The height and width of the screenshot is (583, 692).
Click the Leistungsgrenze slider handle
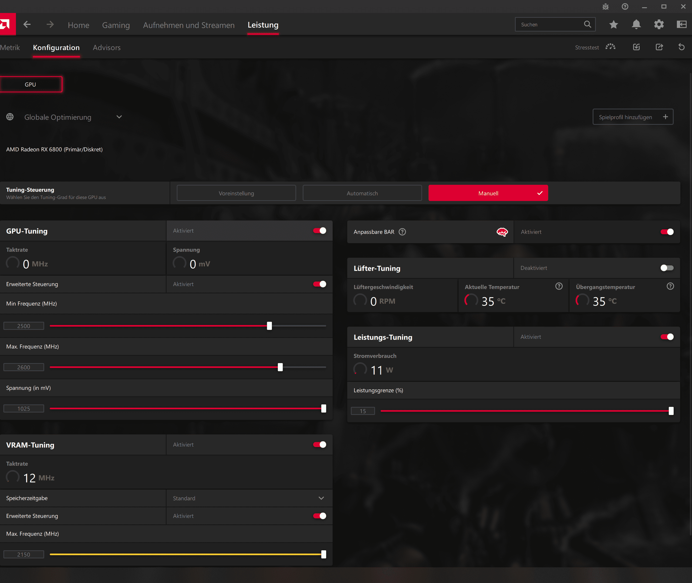click(671, 411)
